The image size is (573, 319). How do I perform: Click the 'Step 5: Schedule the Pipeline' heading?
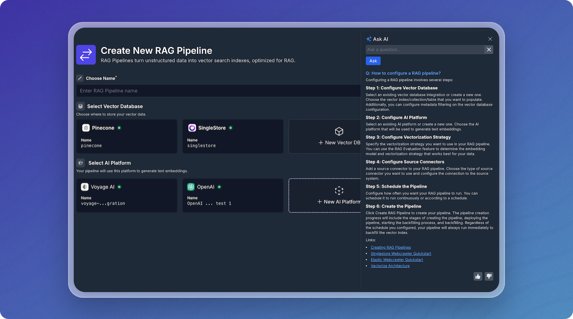396,186
